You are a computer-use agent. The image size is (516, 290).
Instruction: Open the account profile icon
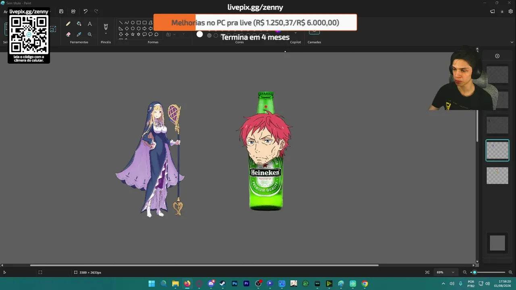[502, 11]
